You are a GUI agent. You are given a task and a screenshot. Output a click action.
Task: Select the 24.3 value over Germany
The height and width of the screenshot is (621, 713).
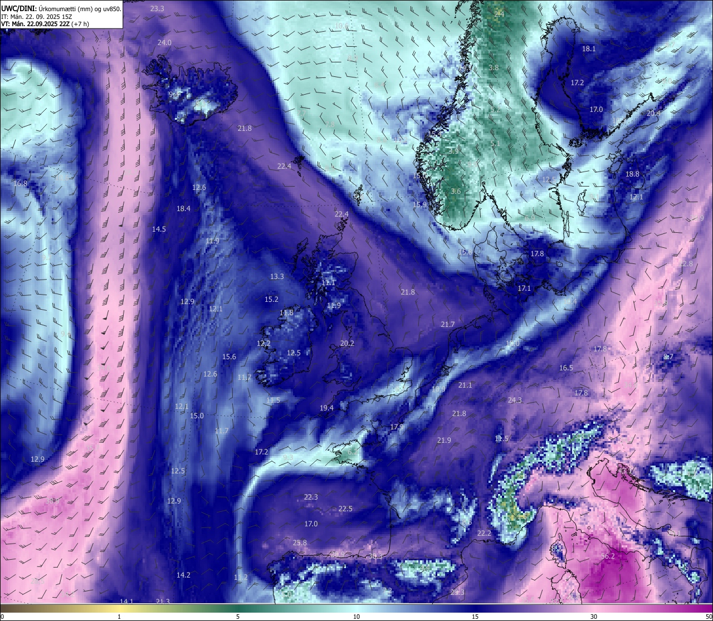515,400
